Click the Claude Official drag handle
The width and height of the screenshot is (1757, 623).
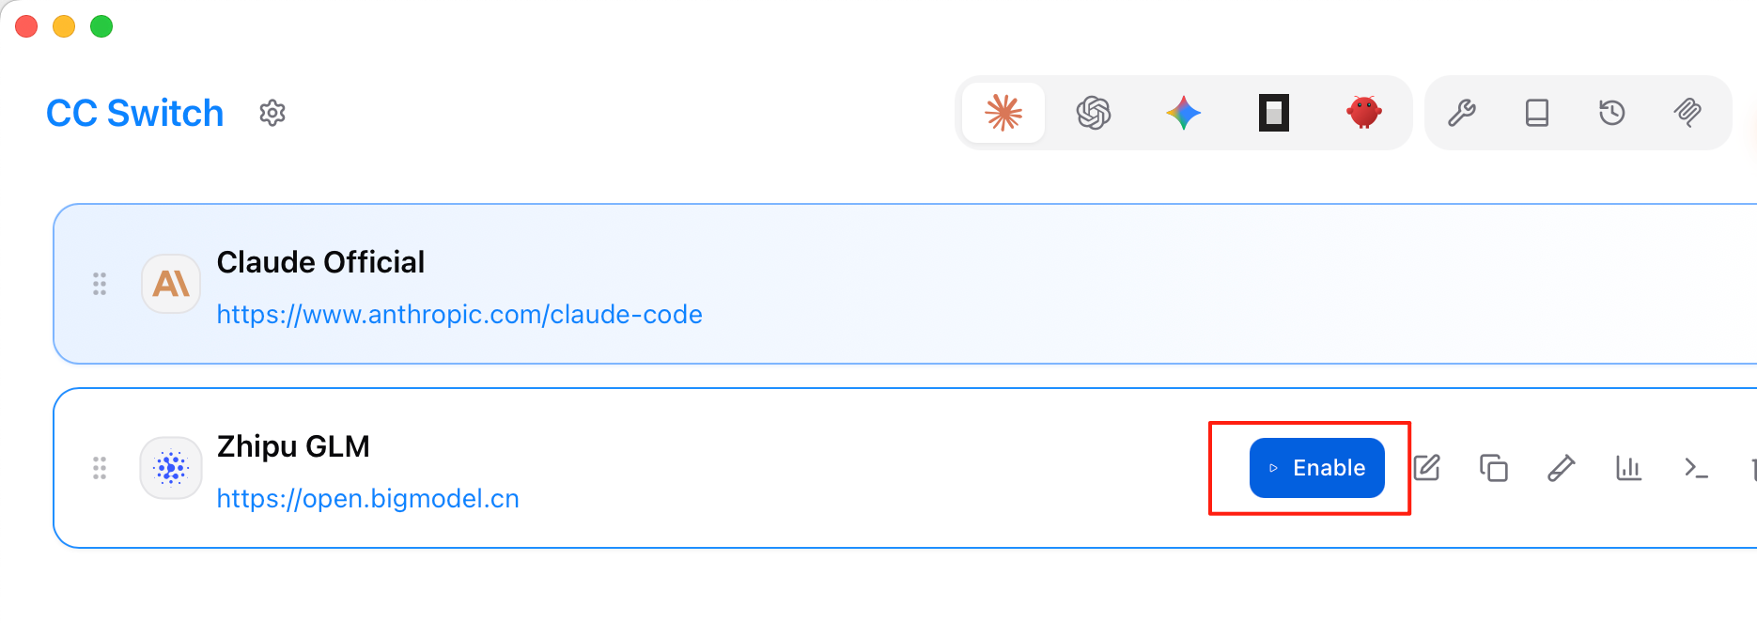click(100, 284)
